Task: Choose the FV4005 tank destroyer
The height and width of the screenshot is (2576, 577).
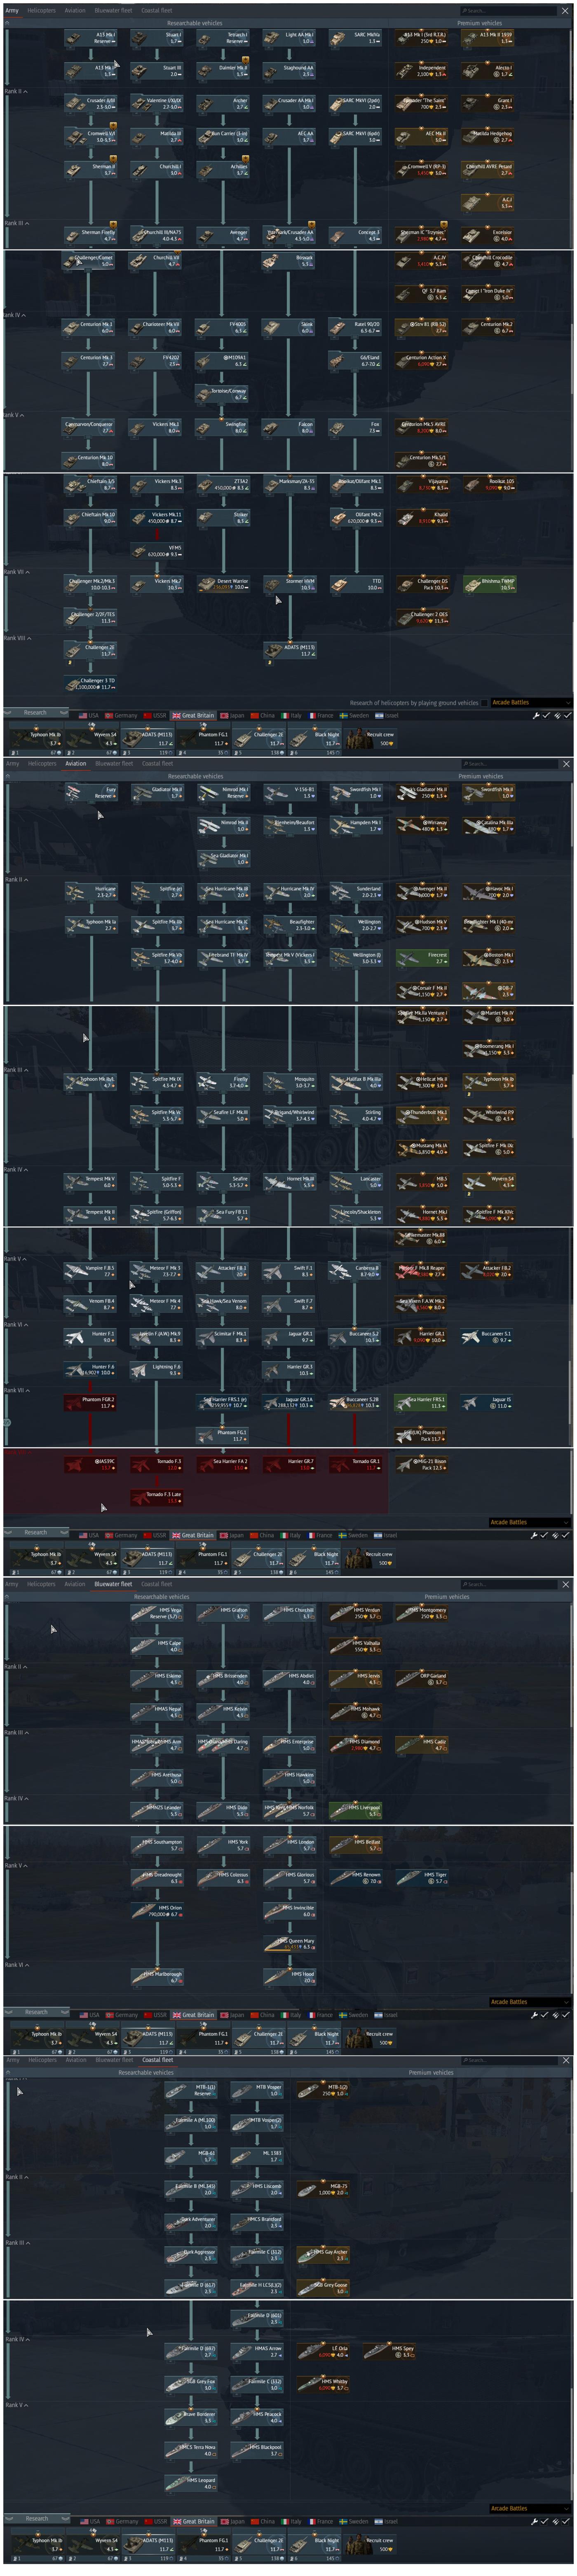Action: pos(222,327)
